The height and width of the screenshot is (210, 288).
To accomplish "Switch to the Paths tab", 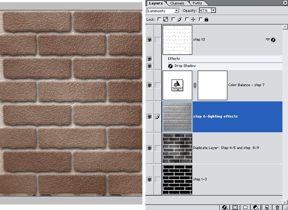I will click(x=197, y=3).
